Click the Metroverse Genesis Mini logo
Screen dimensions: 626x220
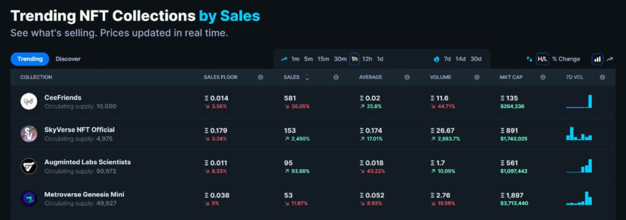coord(29,199)
